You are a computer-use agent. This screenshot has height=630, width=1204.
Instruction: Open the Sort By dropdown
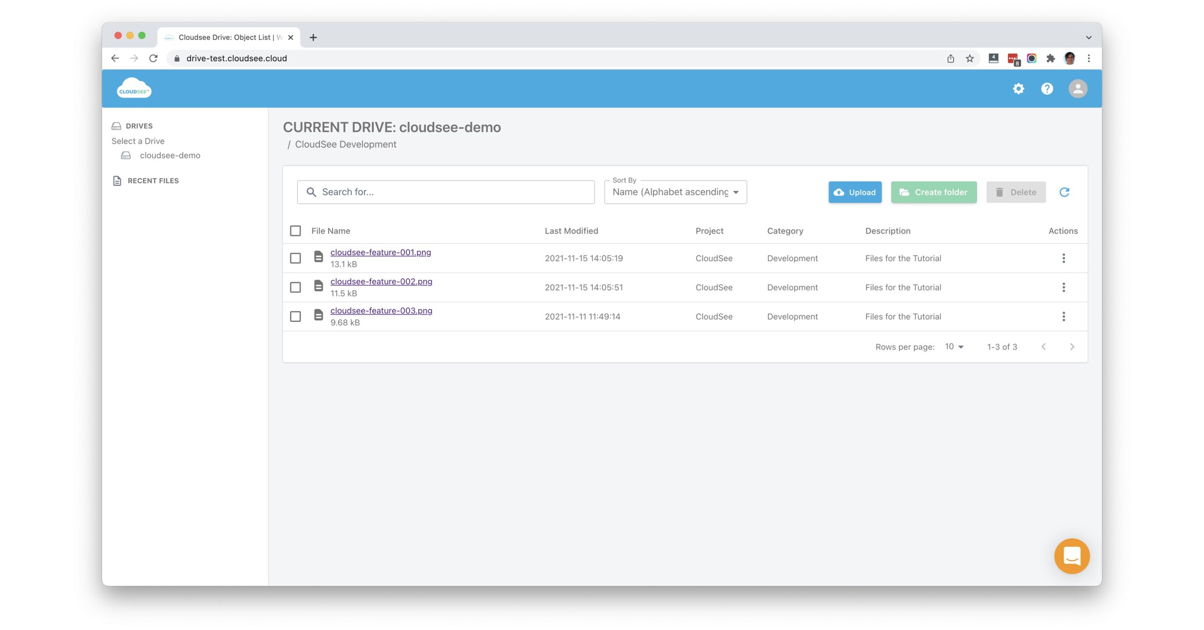point(675,192)
